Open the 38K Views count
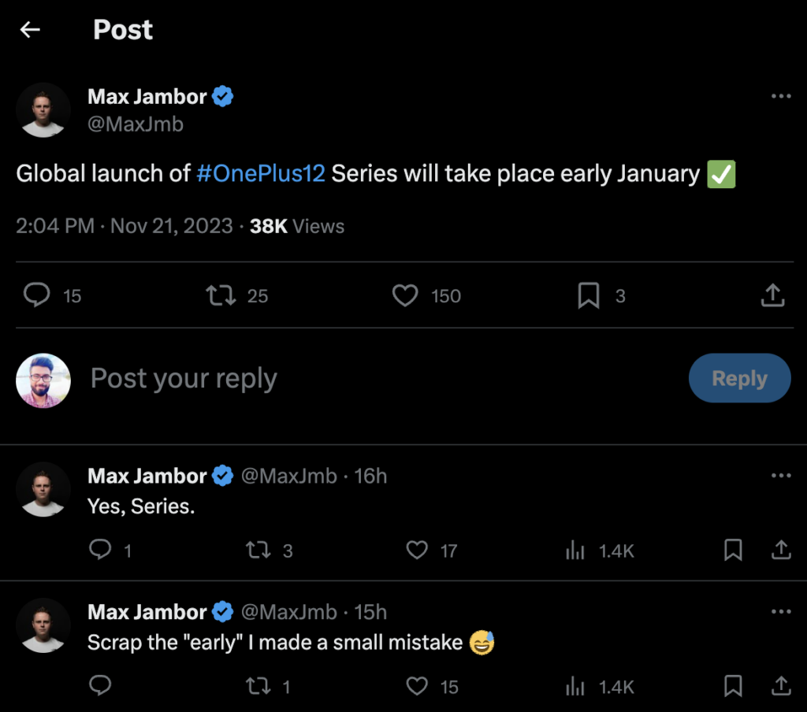 coord(296,227)
